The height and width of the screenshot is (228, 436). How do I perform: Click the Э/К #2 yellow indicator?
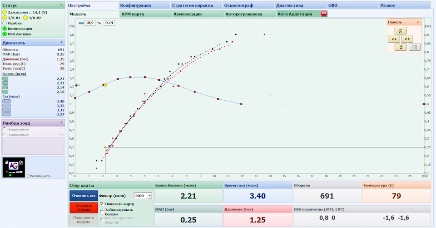coord(25,18)
